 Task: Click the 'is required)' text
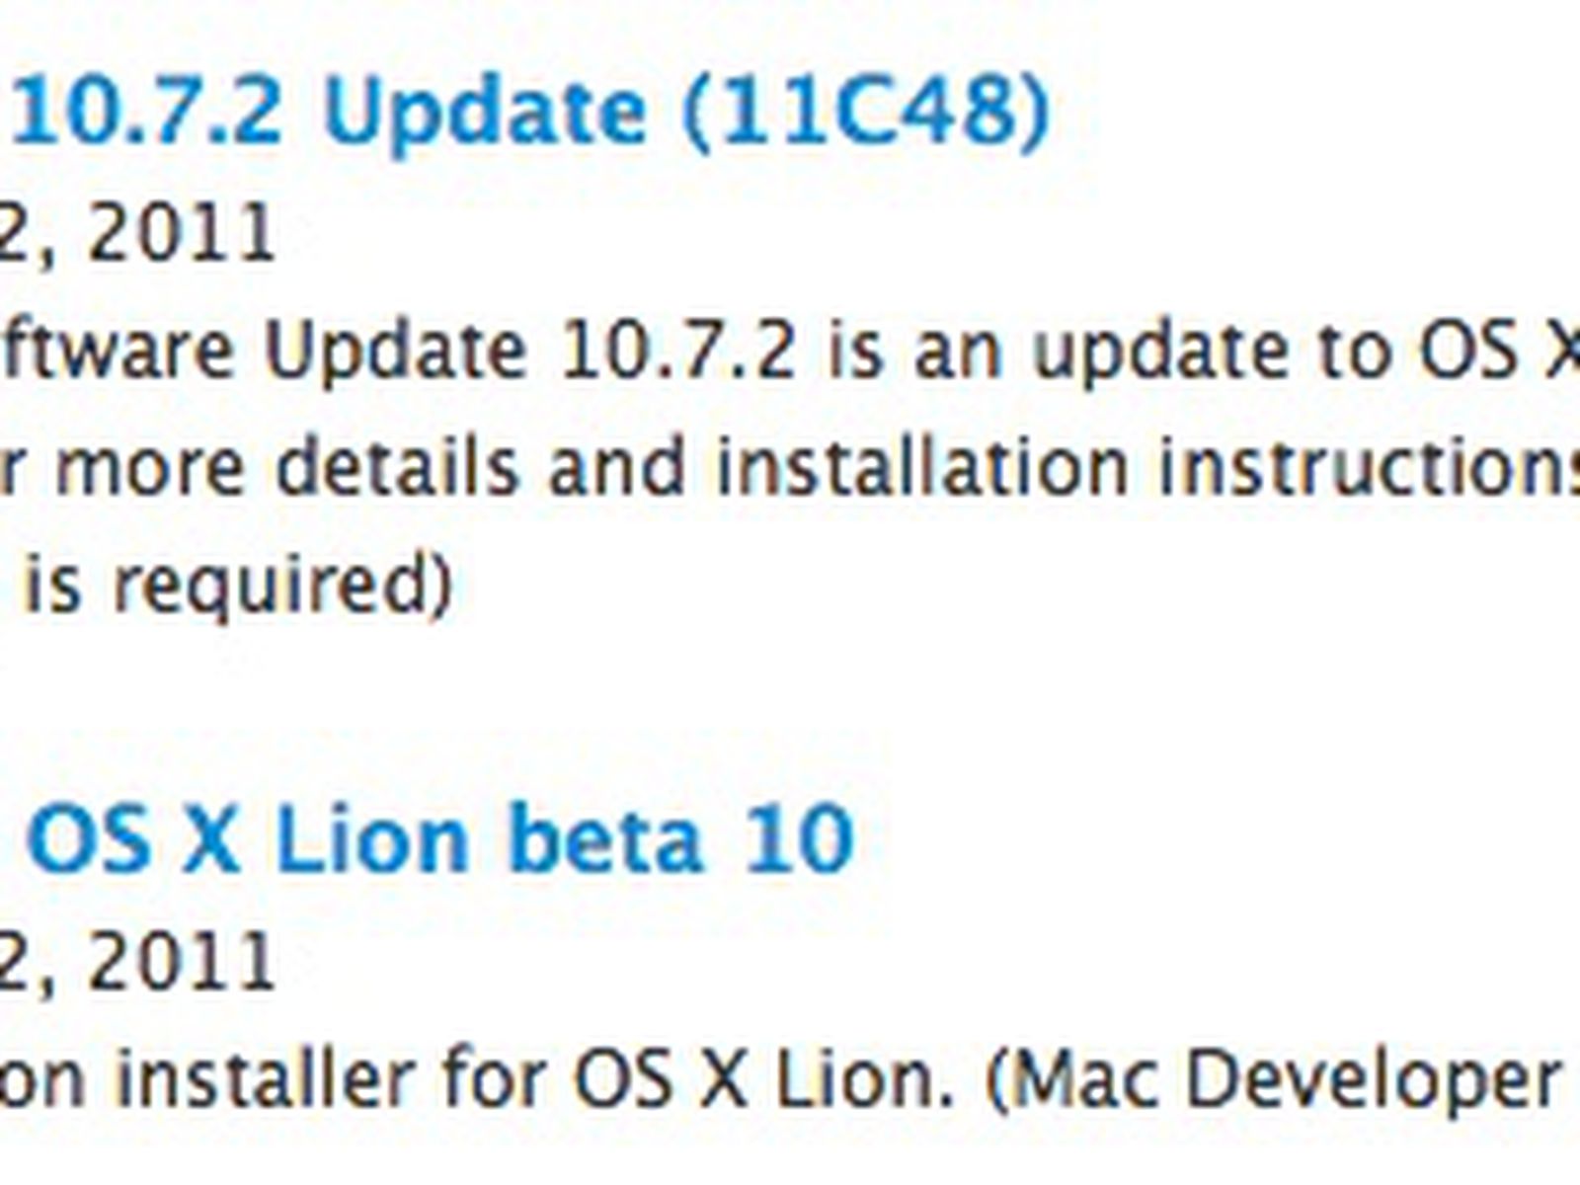pyautogui.click(x=237, y=586)
